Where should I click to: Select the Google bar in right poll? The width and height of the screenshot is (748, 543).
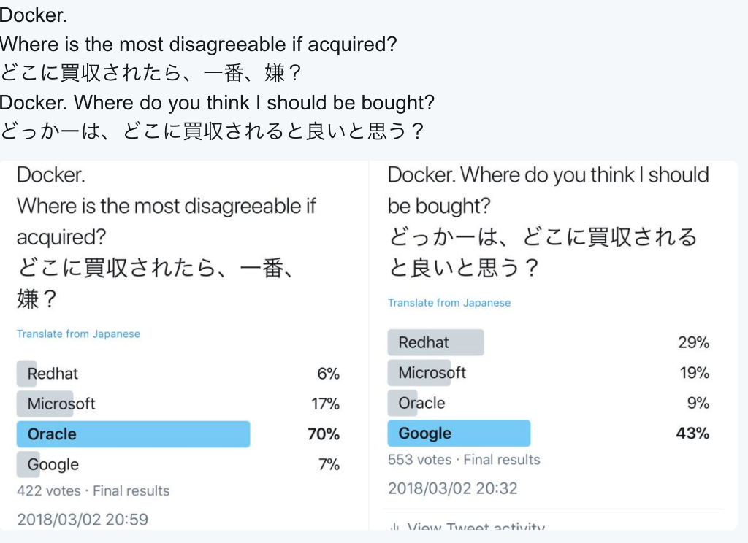coord(459,434)
